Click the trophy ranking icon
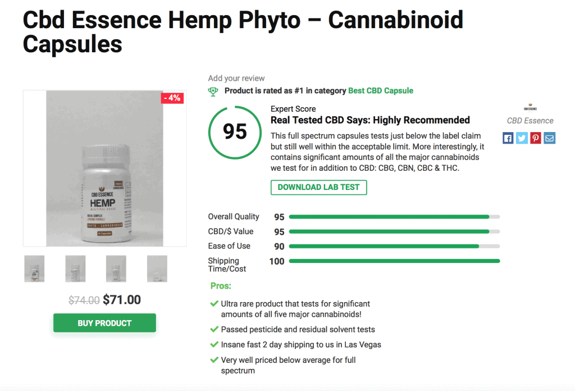 coord(213,90)
